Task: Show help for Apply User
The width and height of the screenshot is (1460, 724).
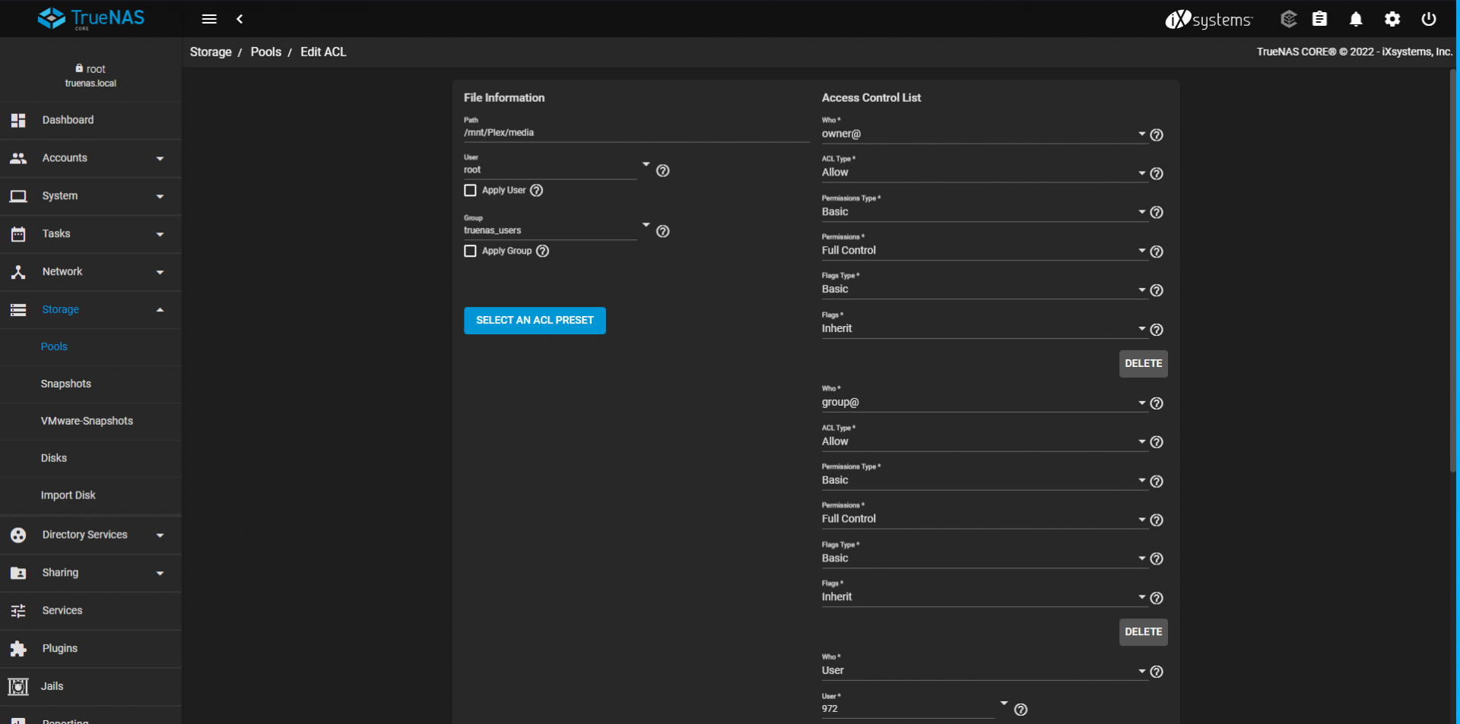Action: tap(537, 191)
